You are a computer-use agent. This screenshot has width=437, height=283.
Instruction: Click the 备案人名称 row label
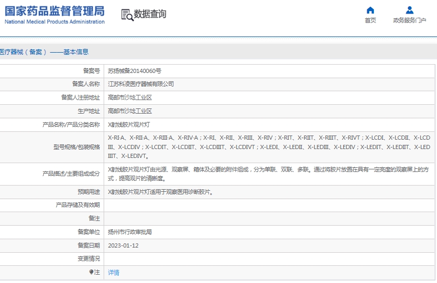86,84
